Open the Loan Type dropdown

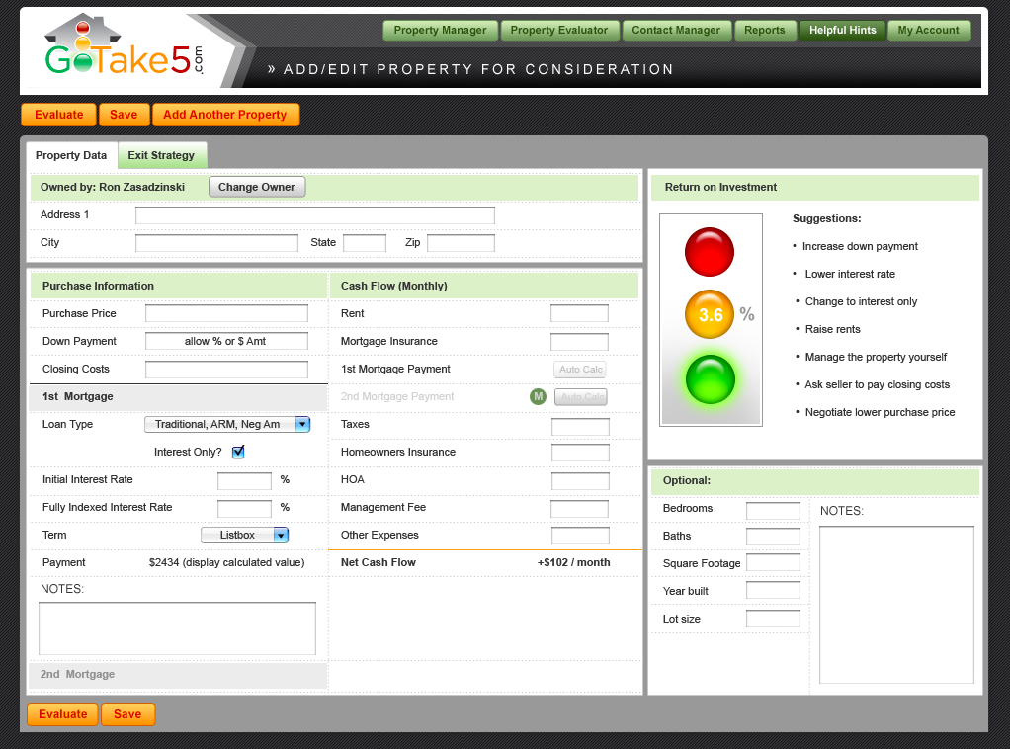tap(227, 424)
